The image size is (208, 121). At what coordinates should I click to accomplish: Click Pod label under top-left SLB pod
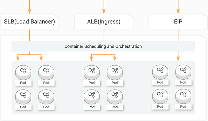[23, 83]
